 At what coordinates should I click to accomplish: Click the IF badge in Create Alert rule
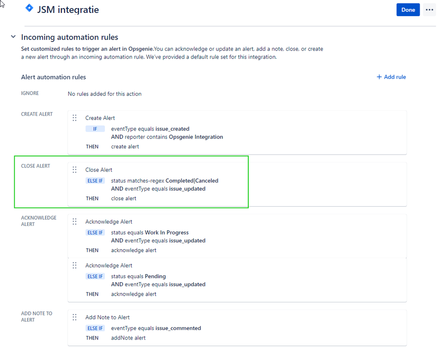point(95,129)
